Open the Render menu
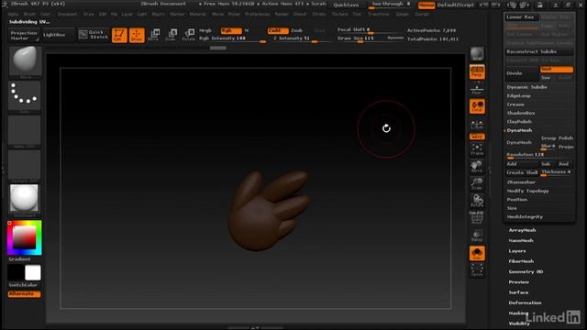 282,15
